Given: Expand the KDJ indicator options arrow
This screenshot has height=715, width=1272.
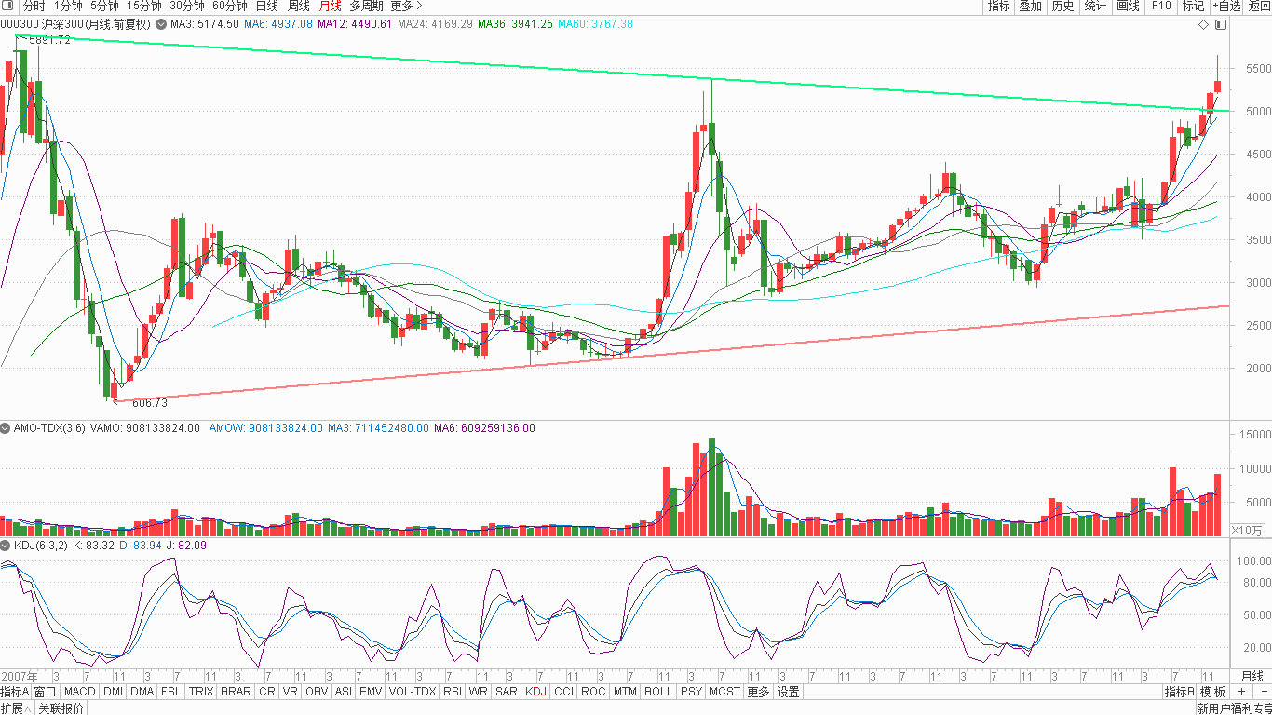Looking at the screenshot, I should point(6,546).
